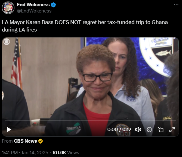
Task: Click the 0:00 / 0:12 time display
Action: [119, 130]
